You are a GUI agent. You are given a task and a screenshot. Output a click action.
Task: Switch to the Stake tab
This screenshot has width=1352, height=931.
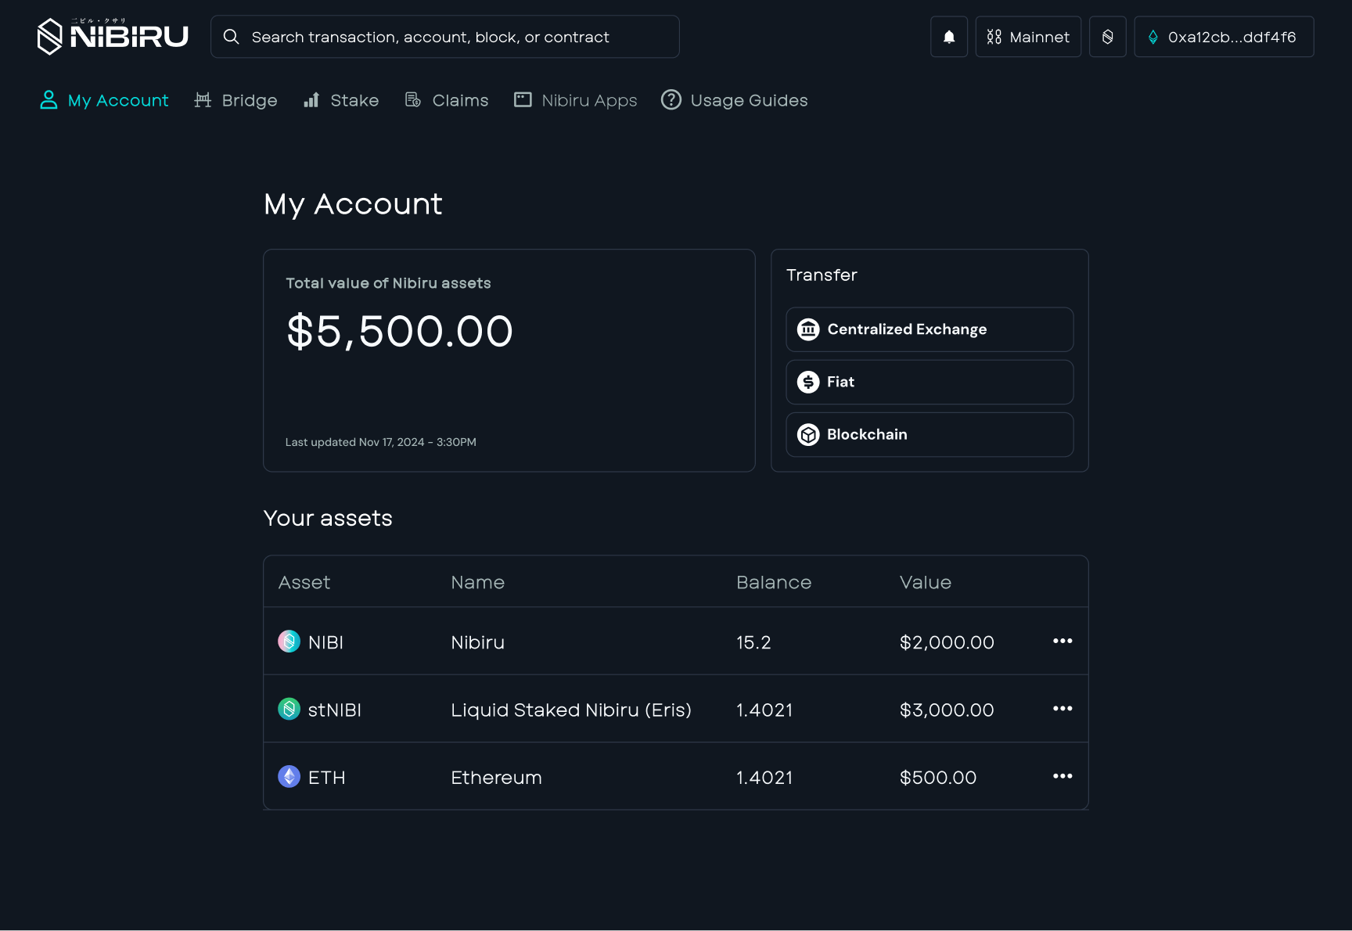(341, 100)
